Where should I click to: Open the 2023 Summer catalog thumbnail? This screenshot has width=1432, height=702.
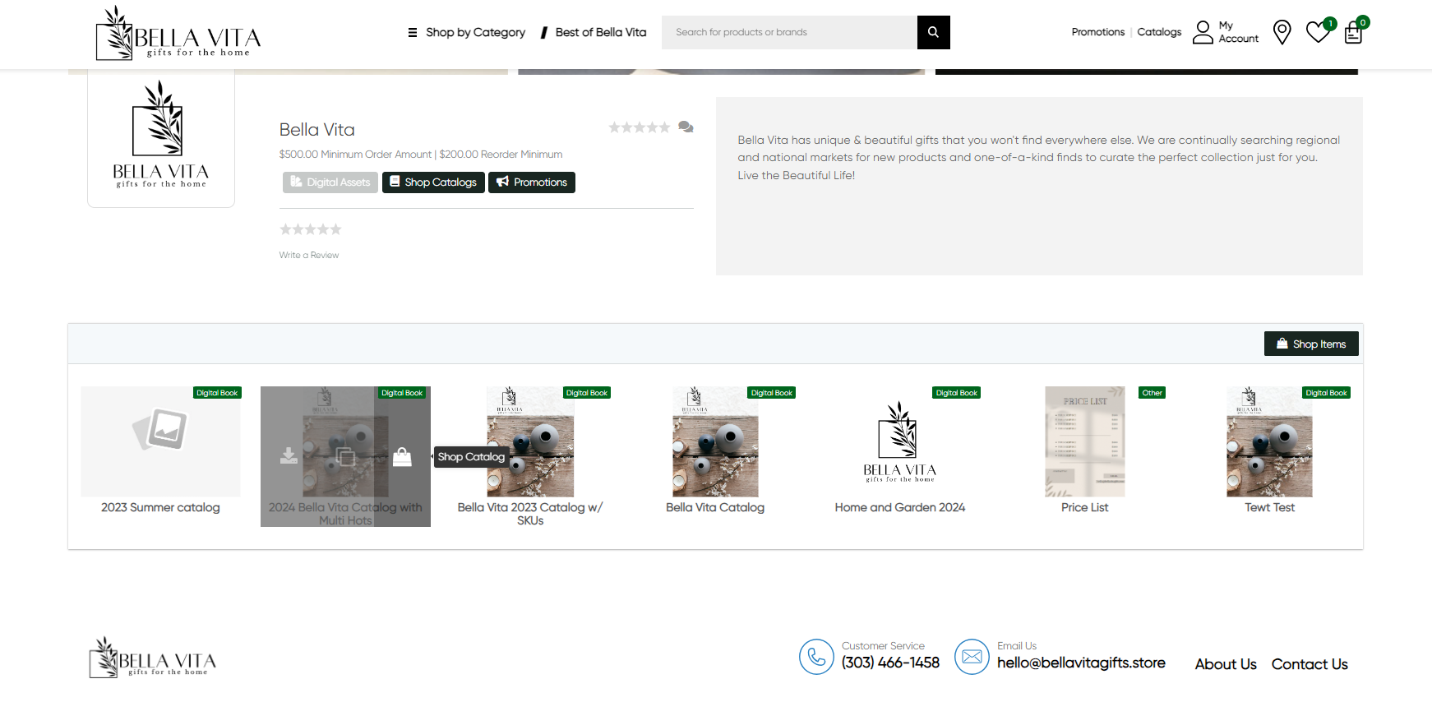[x=161, y=441]
